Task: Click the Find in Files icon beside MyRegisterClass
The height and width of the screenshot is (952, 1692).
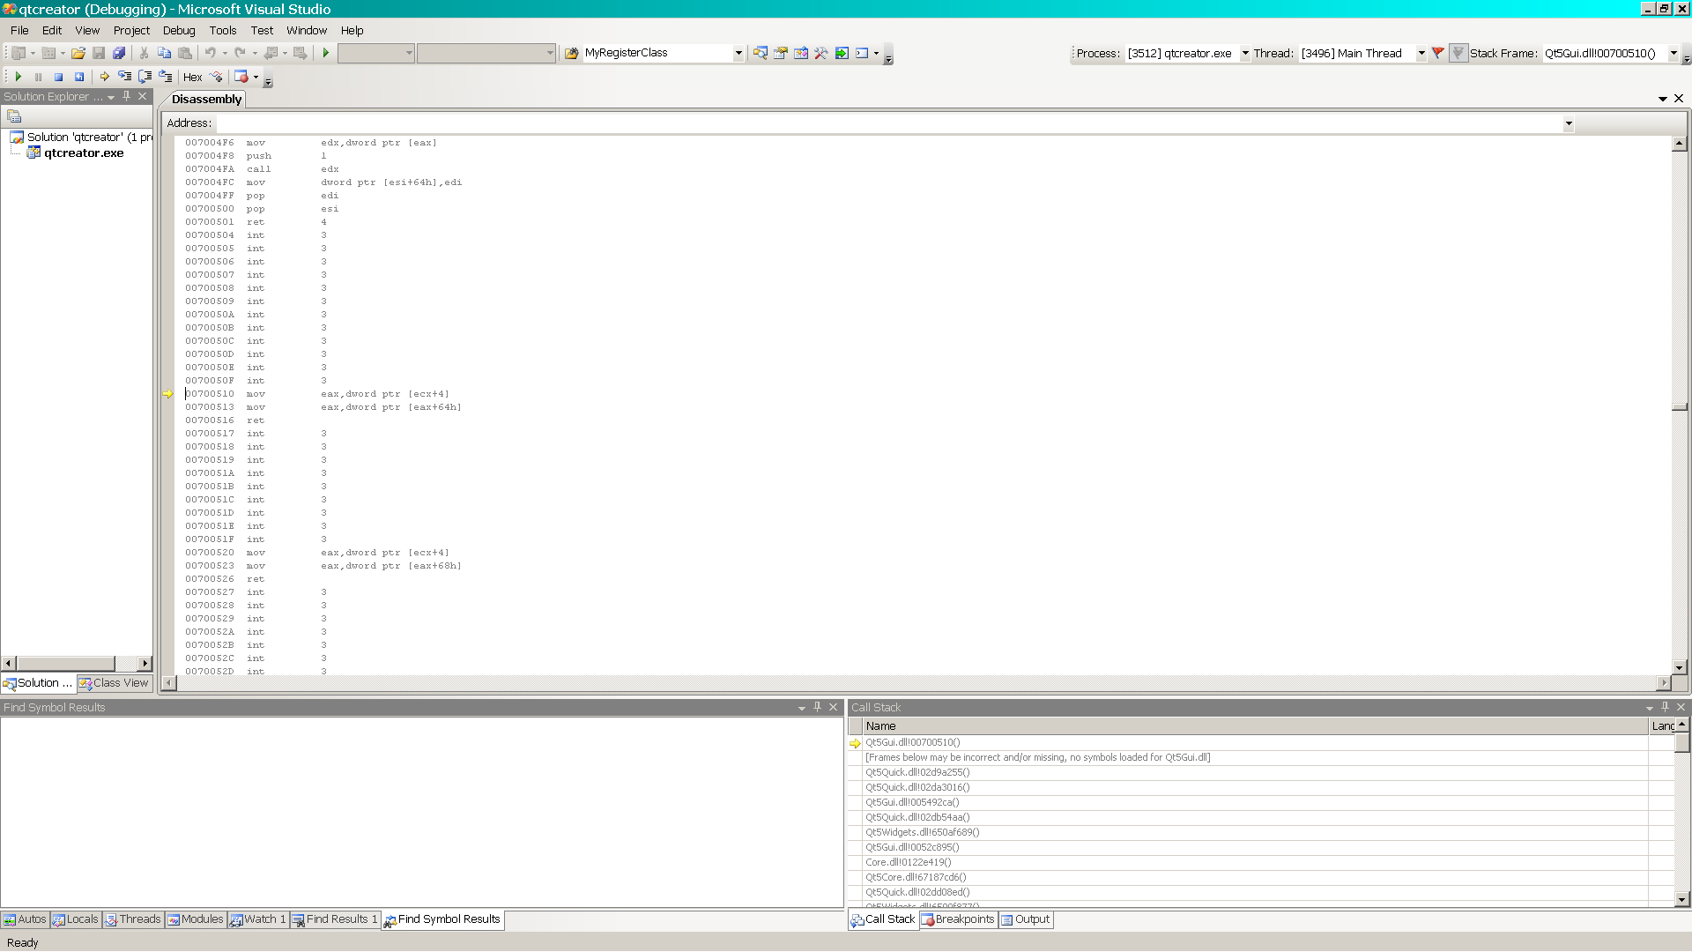Action: pyautogui.click(x=571, y=54)
